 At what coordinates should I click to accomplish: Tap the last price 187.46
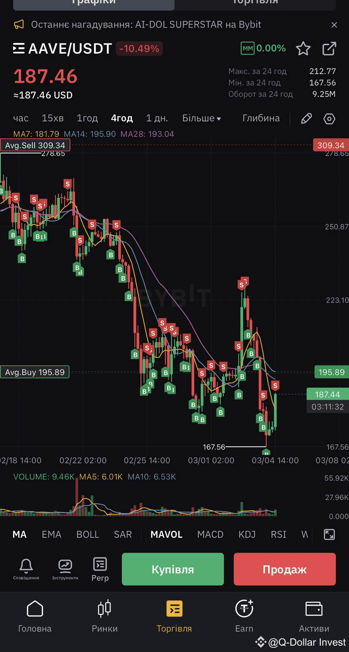pos(46,76)
